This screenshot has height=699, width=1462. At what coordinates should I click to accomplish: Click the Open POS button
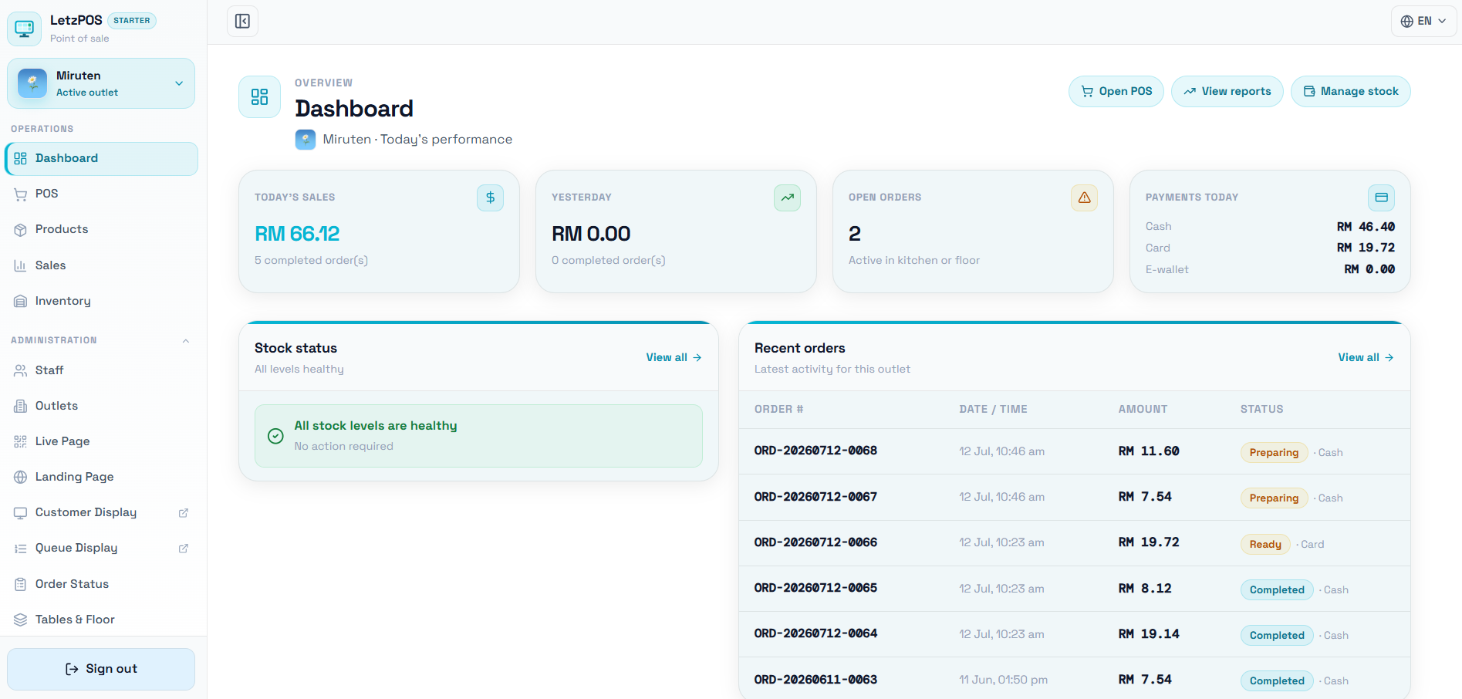click(x=1116, y=91)
